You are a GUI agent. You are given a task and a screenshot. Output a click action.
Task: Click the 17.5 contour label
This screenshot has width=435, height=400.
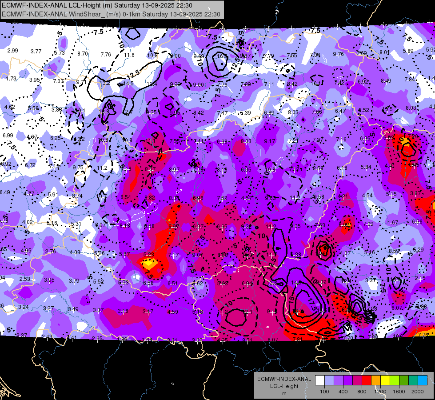(x=313, y=304)
